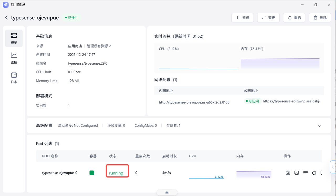Expand 高级配置 with the chevron arrow

point(319,126)
